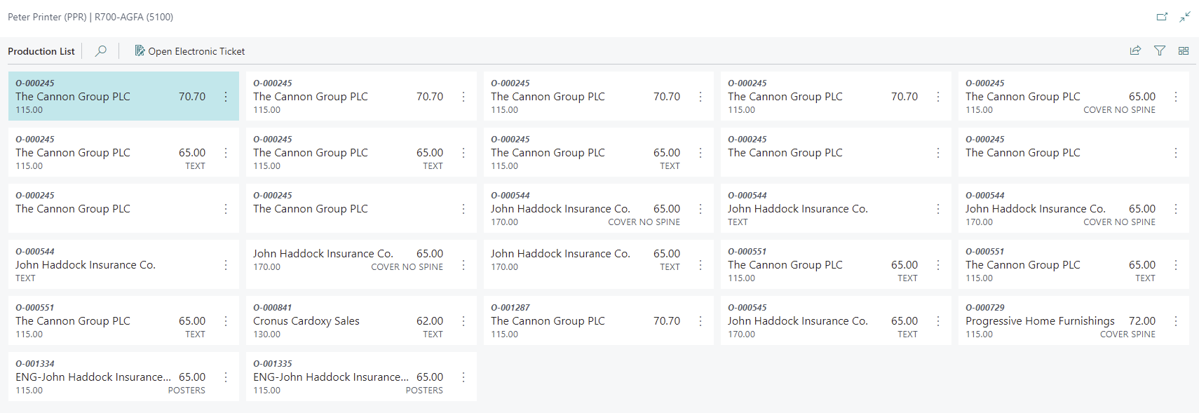Click John Haddock Insurance Co. O-000545 tile
The image size is (1199, 413).
point(836,320)
